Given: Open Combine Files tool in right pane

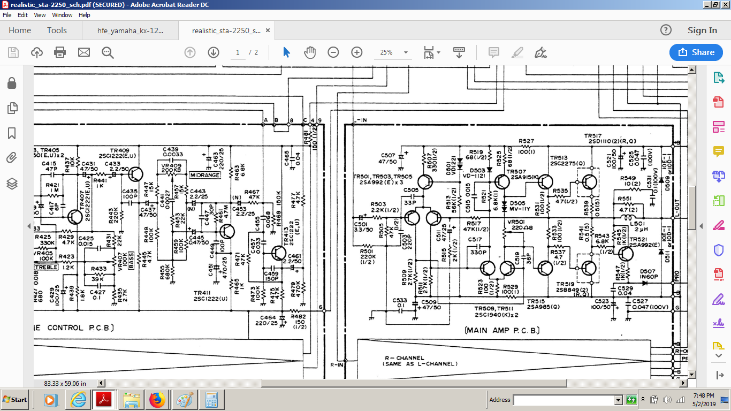Looking at the screenshot, I should [718, 176].
